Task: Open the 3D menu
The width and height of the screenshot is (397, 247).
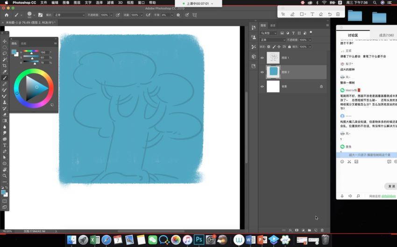Action: pyautogui.click(x=120, y=2)
